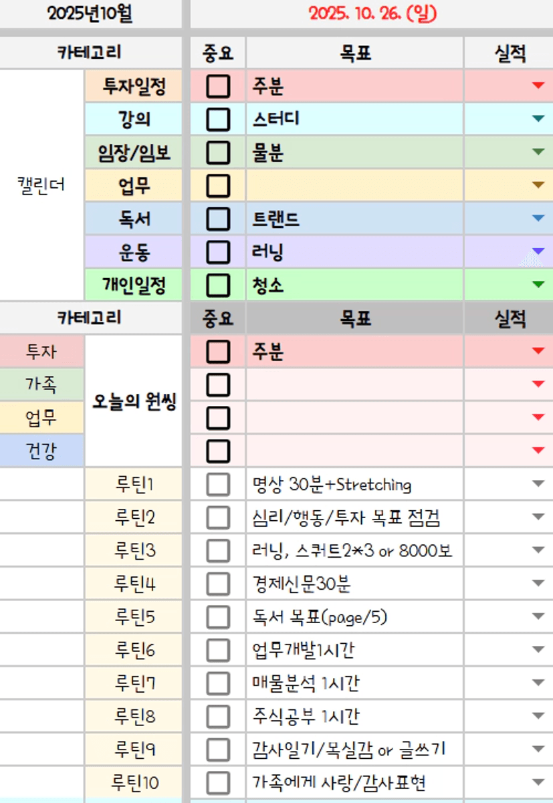Screen dimensions: 553x803
Task: Expand 실적 dropdown for 루틴8
Action: point(538,716)
